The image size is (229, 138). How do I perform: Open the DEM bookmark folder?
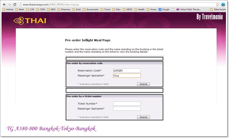click(x=51, y=9)
